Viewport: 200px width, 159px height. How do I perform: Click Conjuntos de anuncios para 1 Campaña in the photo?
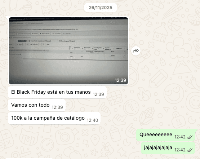click(x=40, y=41)
